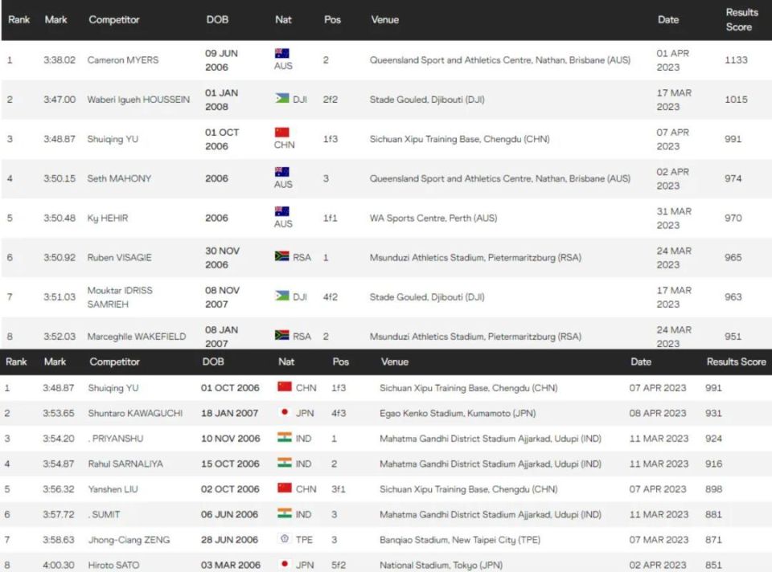Open Mouktar IDRISS SAMRIEH competitor profile
Viewport: 772px width, 572px height.
[x=120, y=297]
